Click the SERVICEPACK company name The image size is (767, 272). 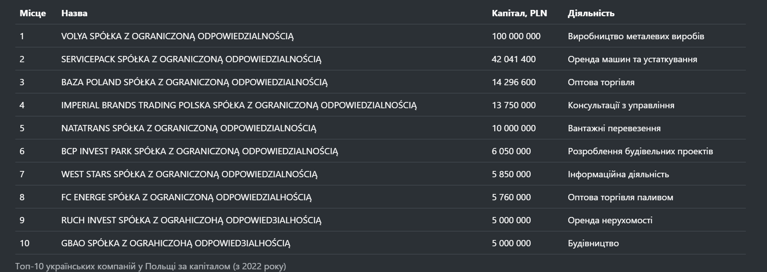(191, 60)
